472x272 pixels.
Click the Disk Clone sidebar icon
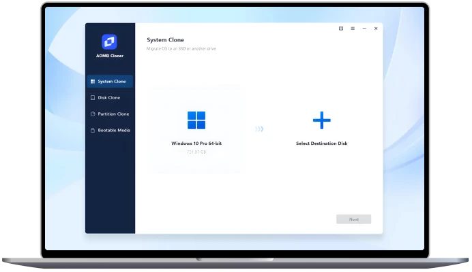point(93,97)
